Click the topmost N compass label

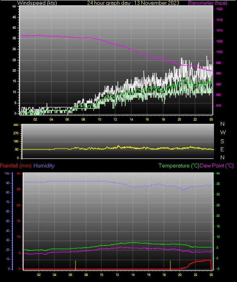pyautogui.click(x=222, y=124)
